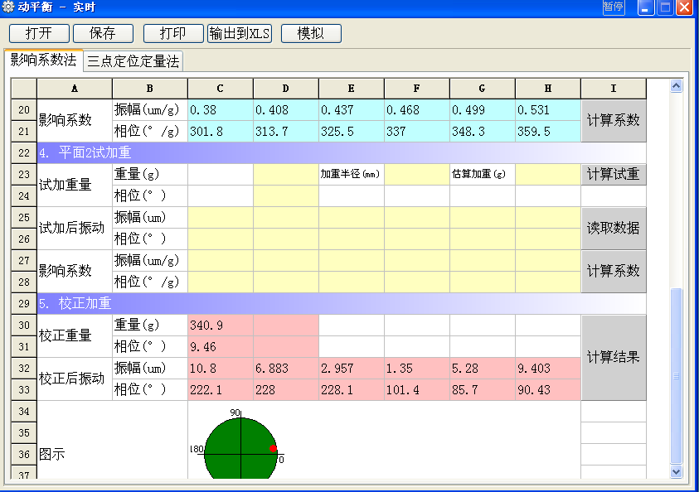Click the red dot on polar diagram
The width and height of the screenshot is (699, 492).
pos(274,448)
